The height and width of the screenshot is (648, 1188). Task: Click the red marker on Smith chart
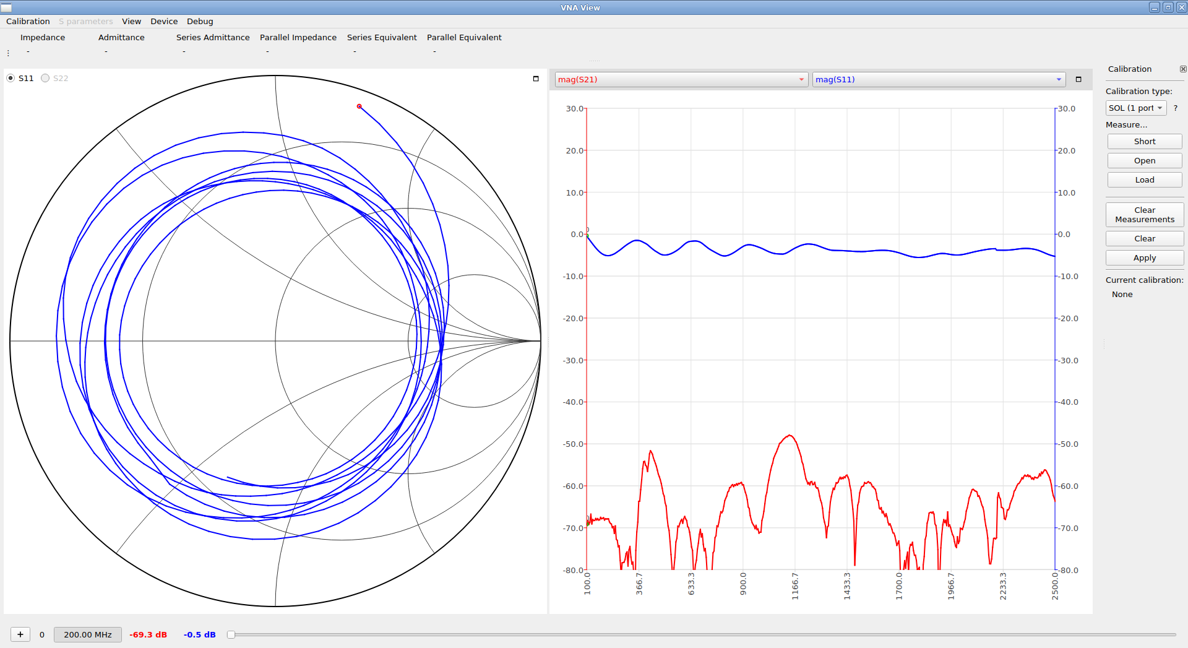click(x=359, y=106)
